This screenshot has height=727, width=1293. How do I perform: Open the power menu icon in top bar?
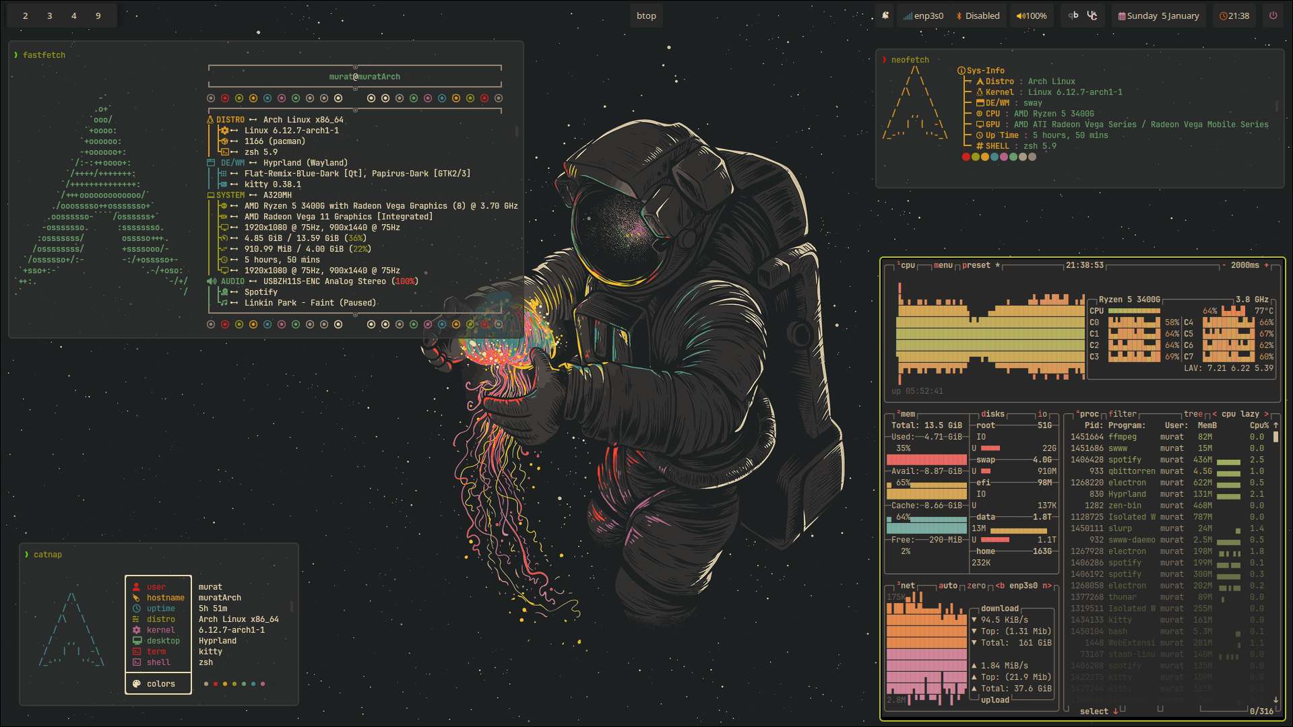(x=1273, y=15)
